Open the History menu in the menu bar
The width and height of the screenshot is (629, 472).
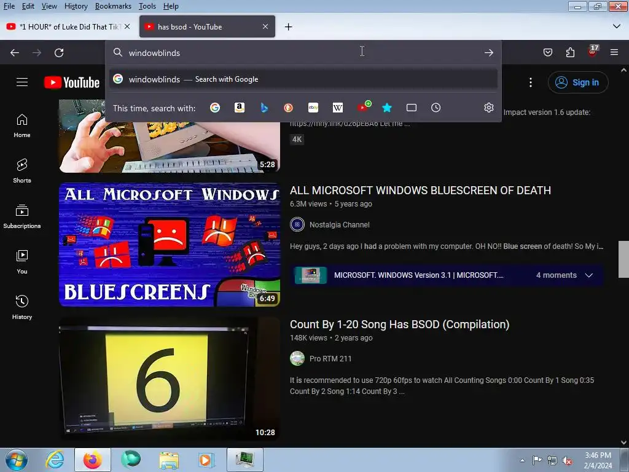[x=76, y=6]
